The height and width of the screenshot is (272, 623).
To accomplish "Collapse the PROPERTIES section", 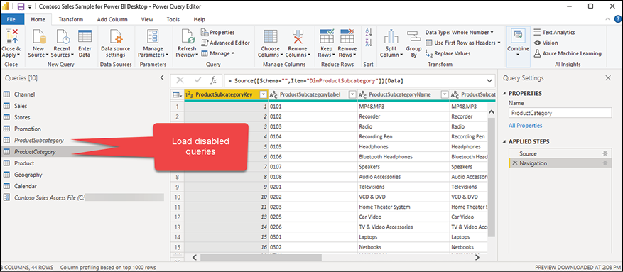I will click(x=505, y=94).
